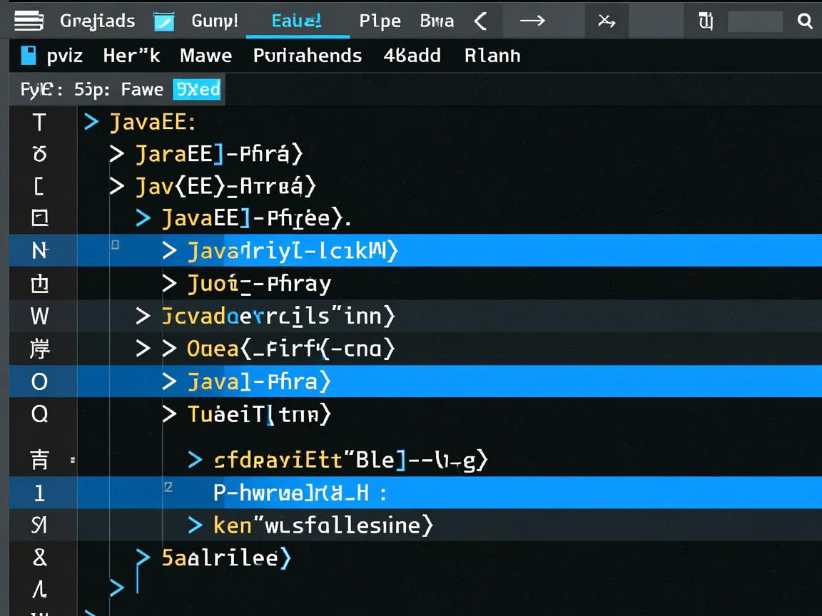Open the Purirahends menu
Viewport: 822px width, 616px height.
click(307, 56)
